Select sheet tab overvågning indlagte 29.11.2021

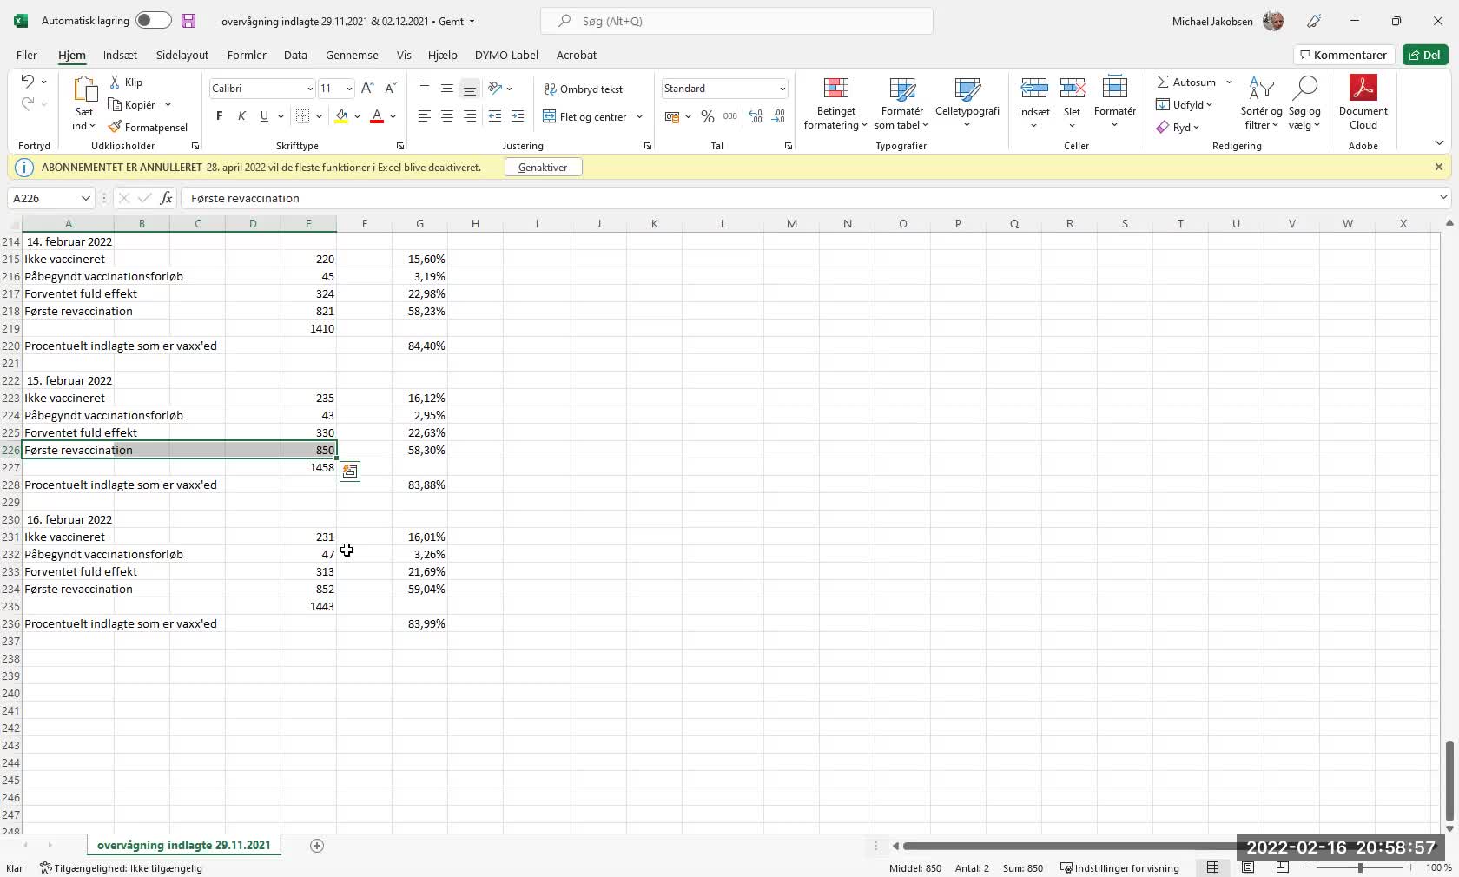[x=183, y=845]
